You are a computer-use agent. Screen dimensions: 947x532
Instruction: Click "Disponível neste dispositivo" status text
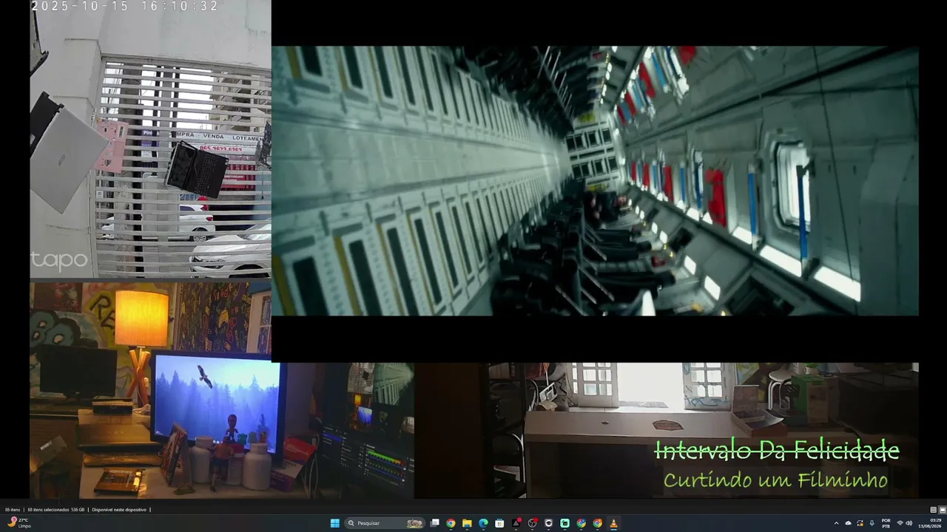click(119, 510)
